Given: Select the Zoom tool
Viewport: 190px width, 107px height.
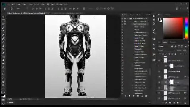Looking at the screenshot, I should pos(3,85).
